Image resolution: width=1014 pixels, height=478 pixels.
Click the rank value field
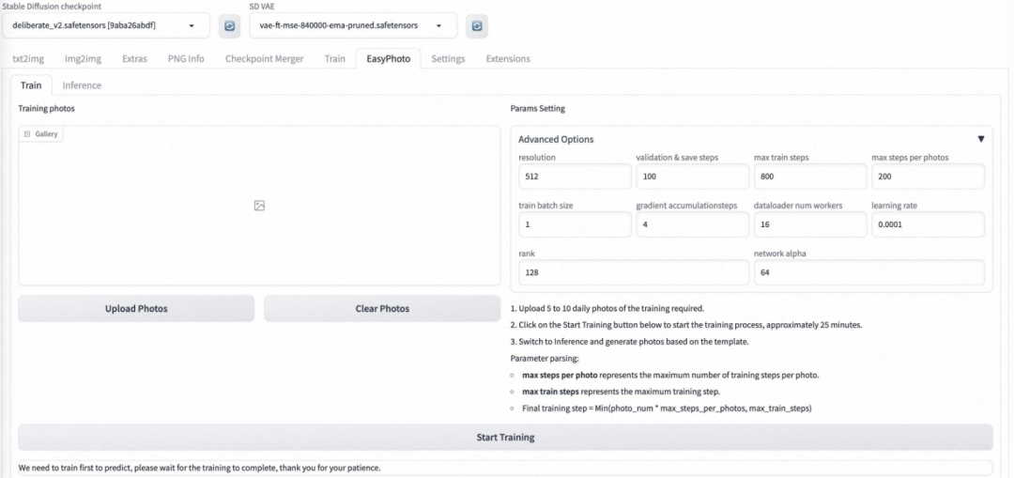click(633, 272)
